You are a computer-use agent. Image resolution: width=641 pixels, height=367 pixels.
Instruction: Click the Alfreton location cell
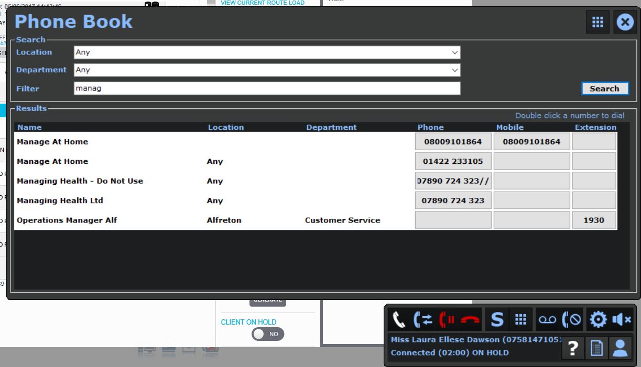pos(224,220)
